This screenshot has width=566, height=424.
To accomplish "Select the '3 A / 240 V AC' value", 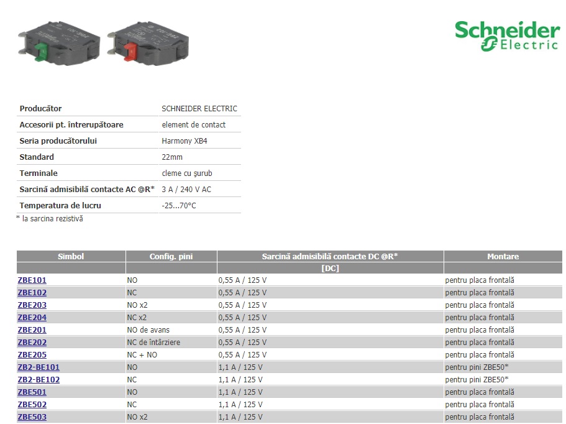I will pyautogui.click(x=186, y=190).
